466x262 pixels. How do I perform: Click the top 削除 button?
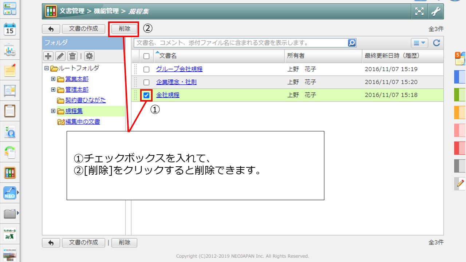pos(125,29)
